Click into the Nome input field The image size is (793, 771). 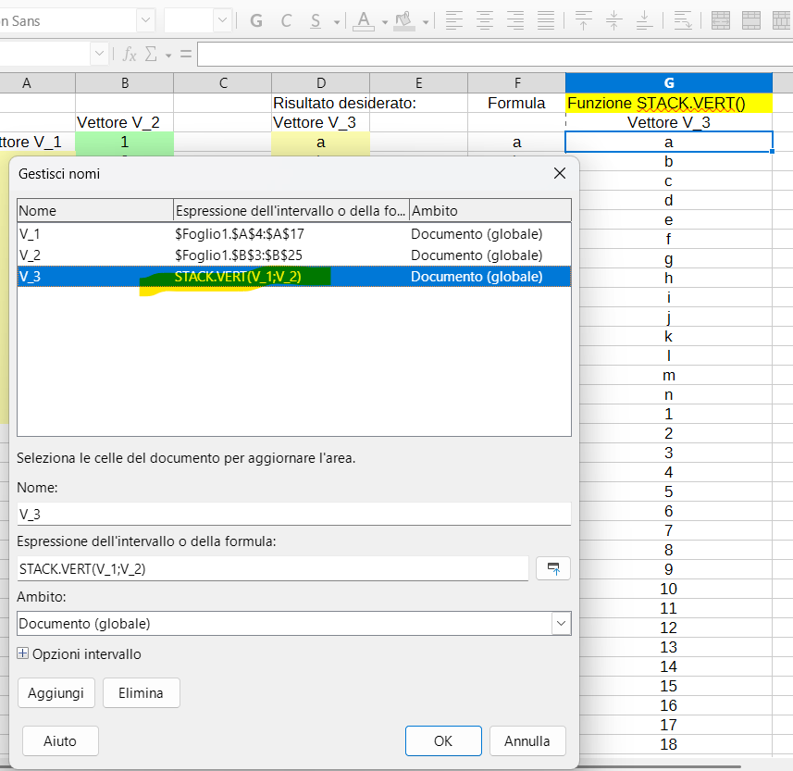pyautogui.click(x=293, y=514)
